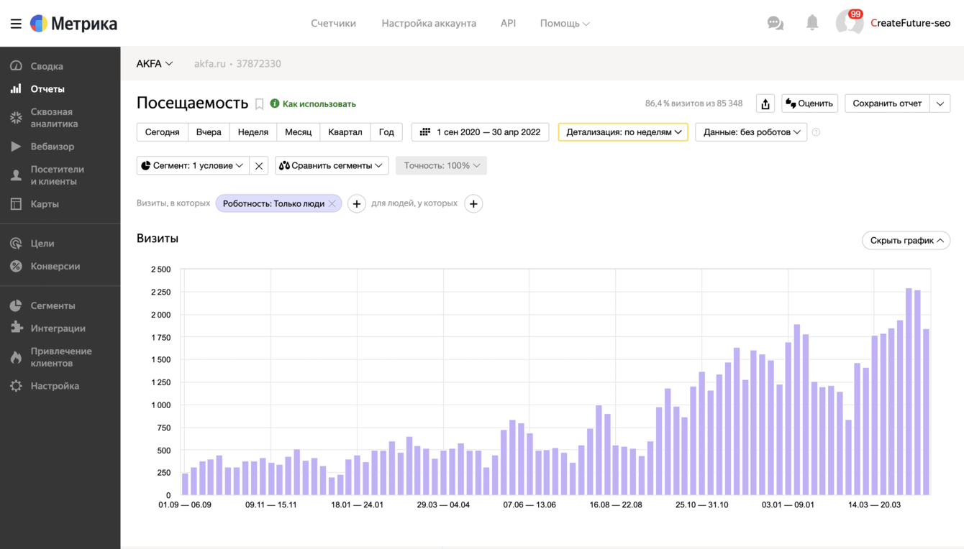The width and height of the screenshot is (964, 549).
Task: Add a visit condition with plus
Action: coord(357,204)
